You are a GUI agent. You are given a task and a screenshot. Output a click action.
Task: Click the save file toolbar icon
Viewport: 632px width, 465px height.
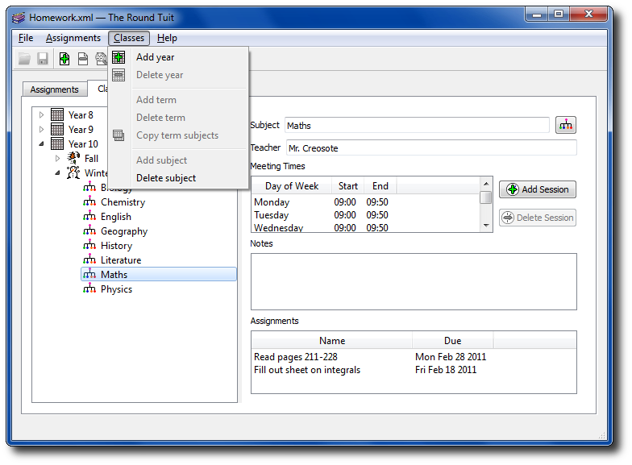pos(43,59)
